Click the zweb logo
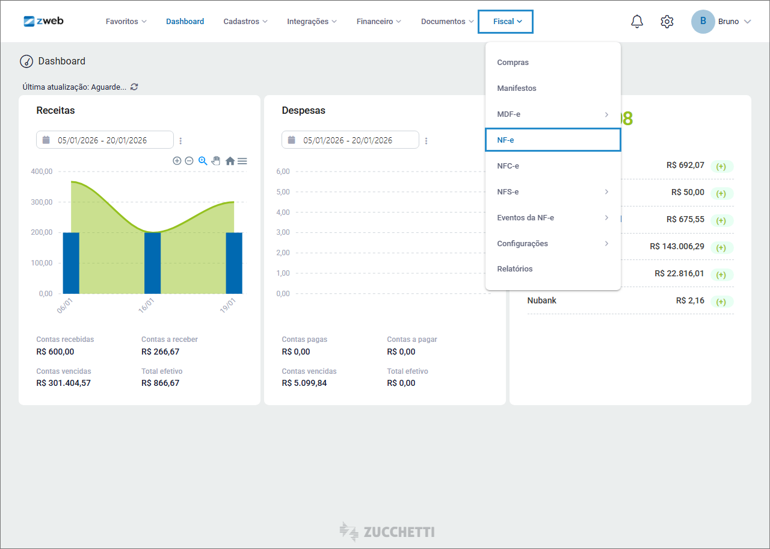This screenshot has height=549, width=770. 43,21
